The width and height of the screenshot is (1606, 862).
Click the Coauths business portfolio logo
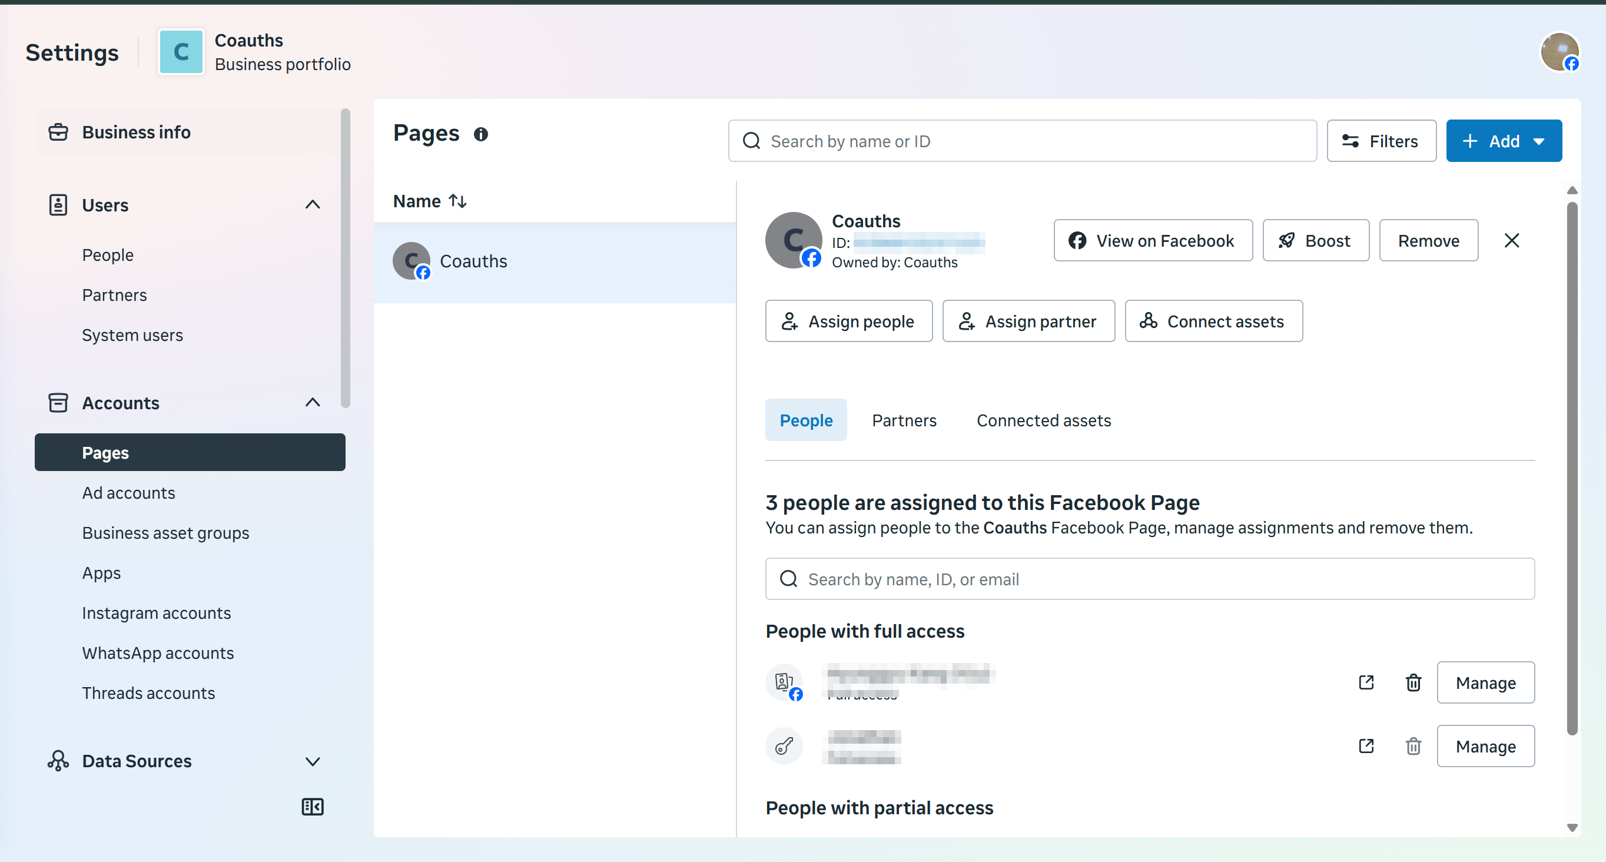click(181, 52)
